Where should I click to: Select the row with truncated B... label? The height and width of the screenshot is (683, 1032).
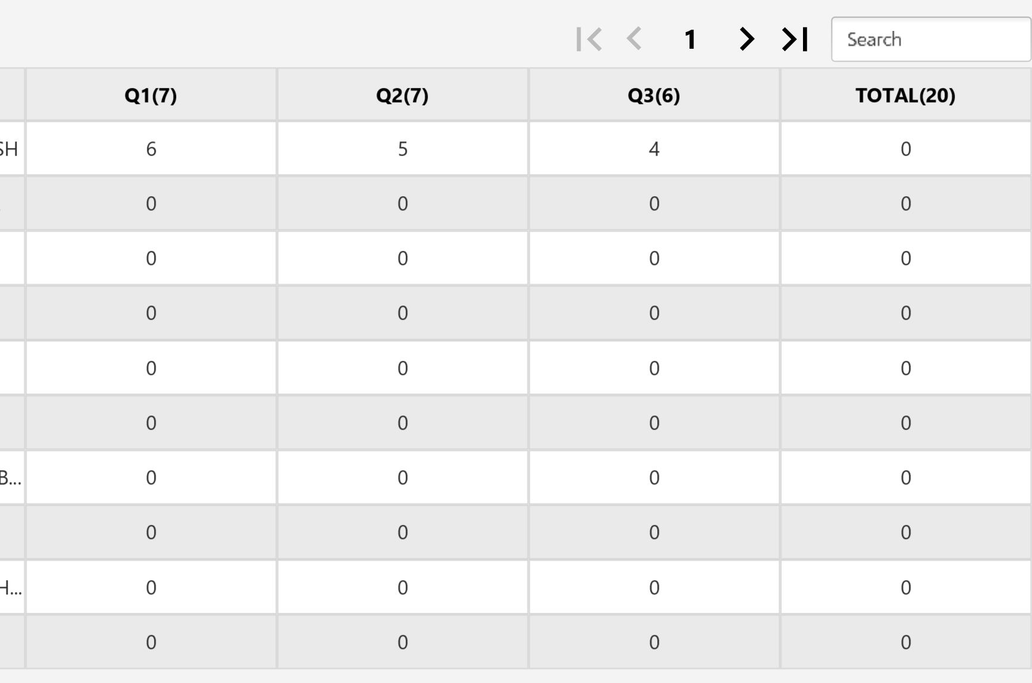click(12, 477)
